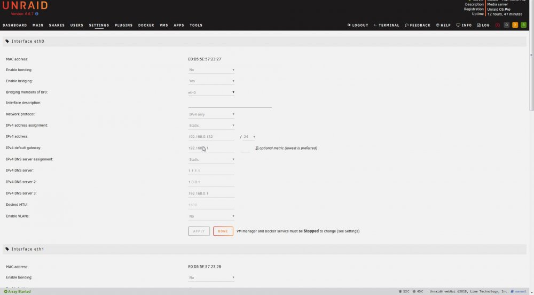Open Tools tab
This screenshot has height=295, width=534.
(x=196, y=25)
